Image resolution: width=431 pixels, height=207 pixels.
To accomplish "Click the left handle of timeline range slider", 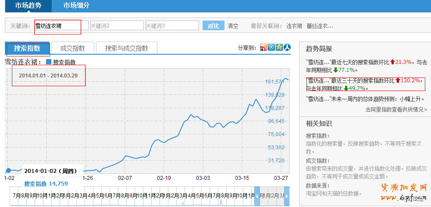I will (x=257, y=196).
